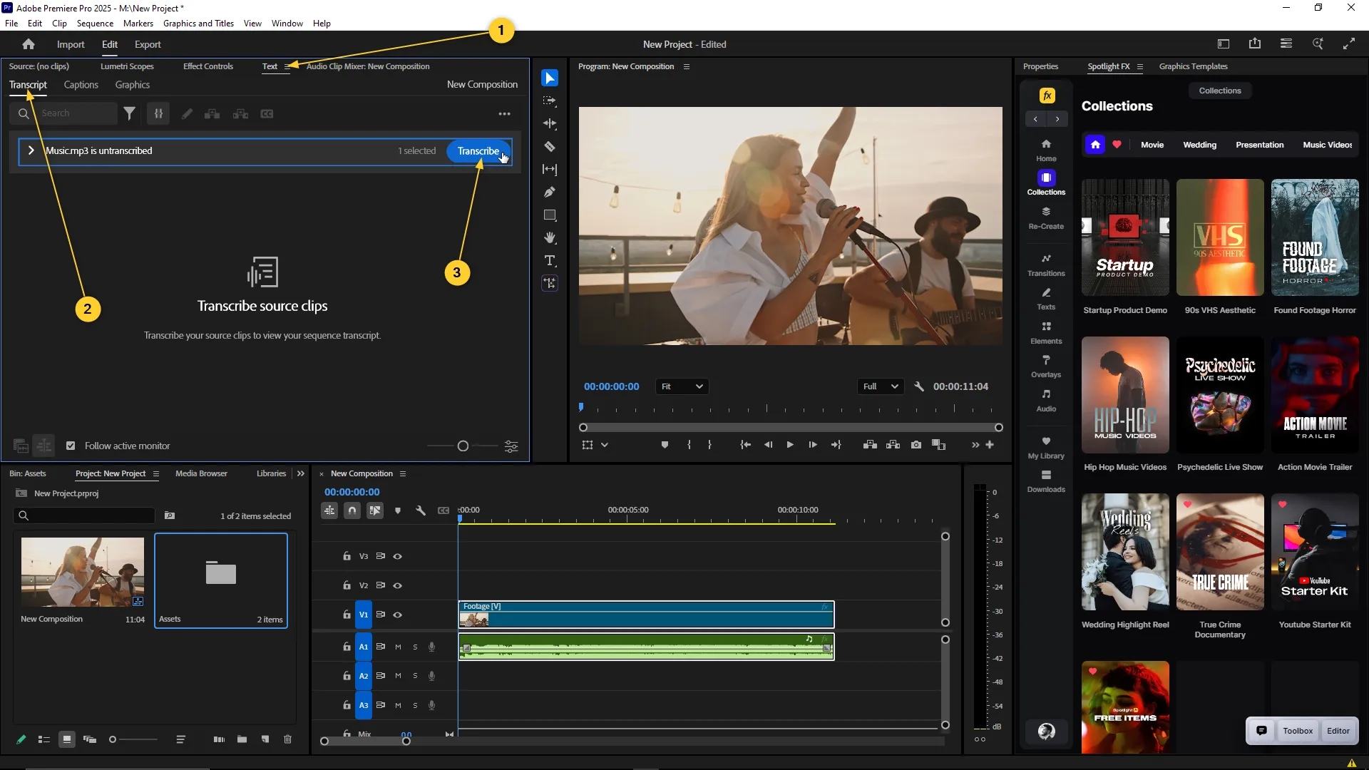Toggle Follow active monitor checkbox
1369x770 pixels.
tap(71, 446)
